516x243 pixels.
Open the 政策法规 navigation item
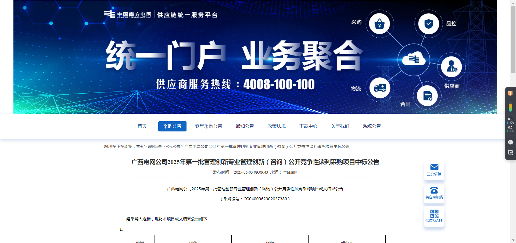(277, 126)
